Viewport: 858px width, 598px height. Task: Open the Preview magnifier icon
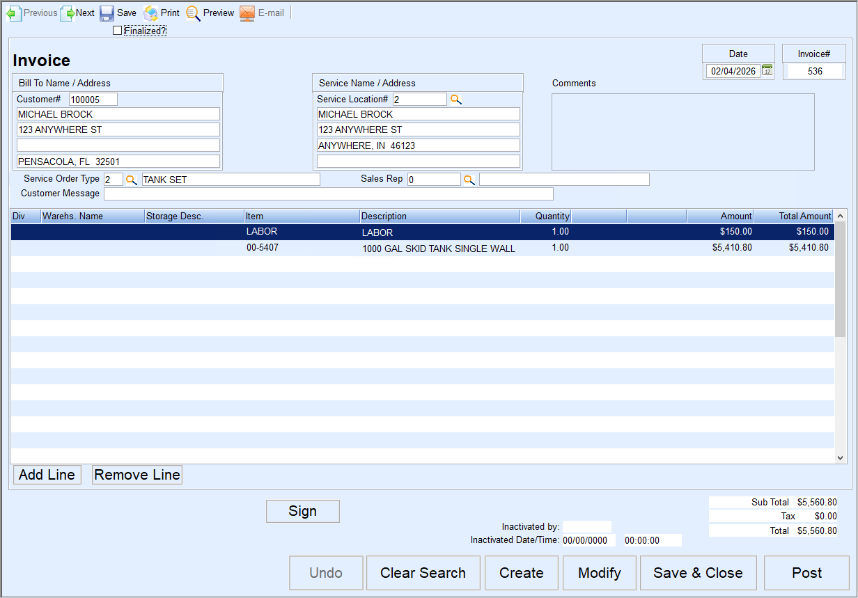click(x=193, y=13)
